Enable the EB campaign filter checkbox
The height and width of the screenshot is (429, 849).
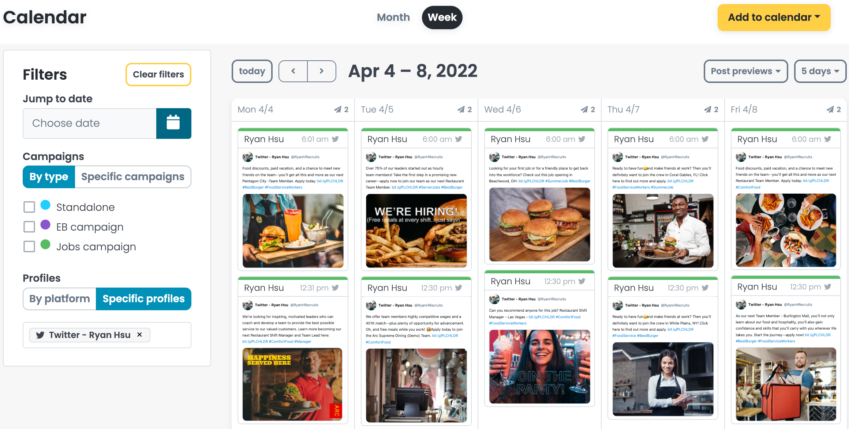tap(29, 227)
